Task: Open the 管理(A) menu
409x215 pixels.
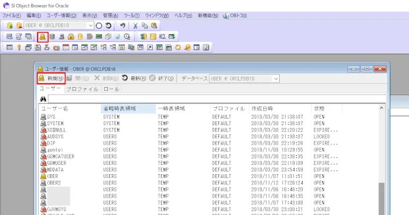Action: point(111,16)
